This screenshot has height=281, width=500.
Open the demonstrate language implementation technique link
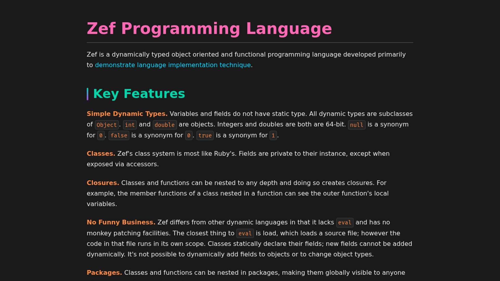click(173, 65)
